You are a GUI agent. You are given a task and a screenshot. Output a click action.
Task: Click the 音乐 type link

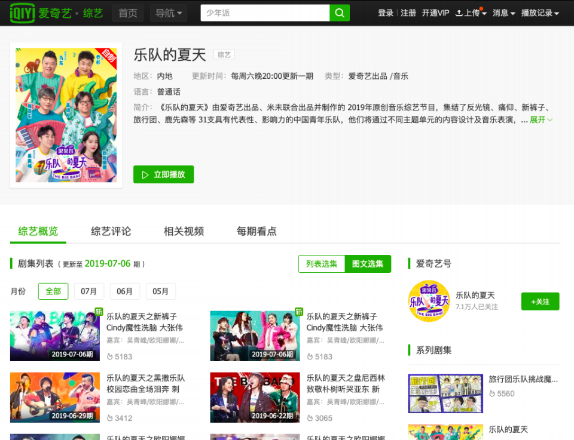401,76
